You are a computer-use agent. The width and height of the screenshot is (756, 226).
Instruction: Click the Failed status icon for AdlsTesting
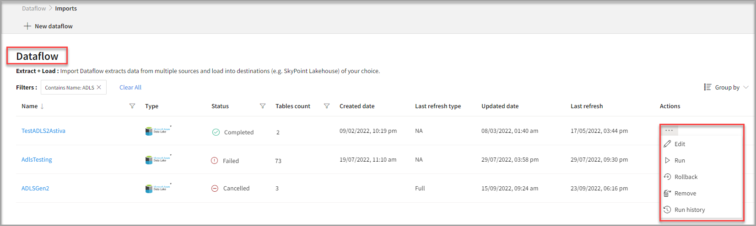click(214, 161)
